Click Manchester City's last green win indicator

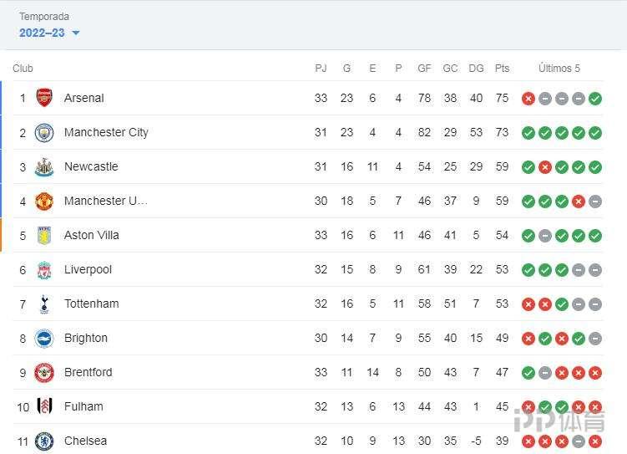pos(595,133)
